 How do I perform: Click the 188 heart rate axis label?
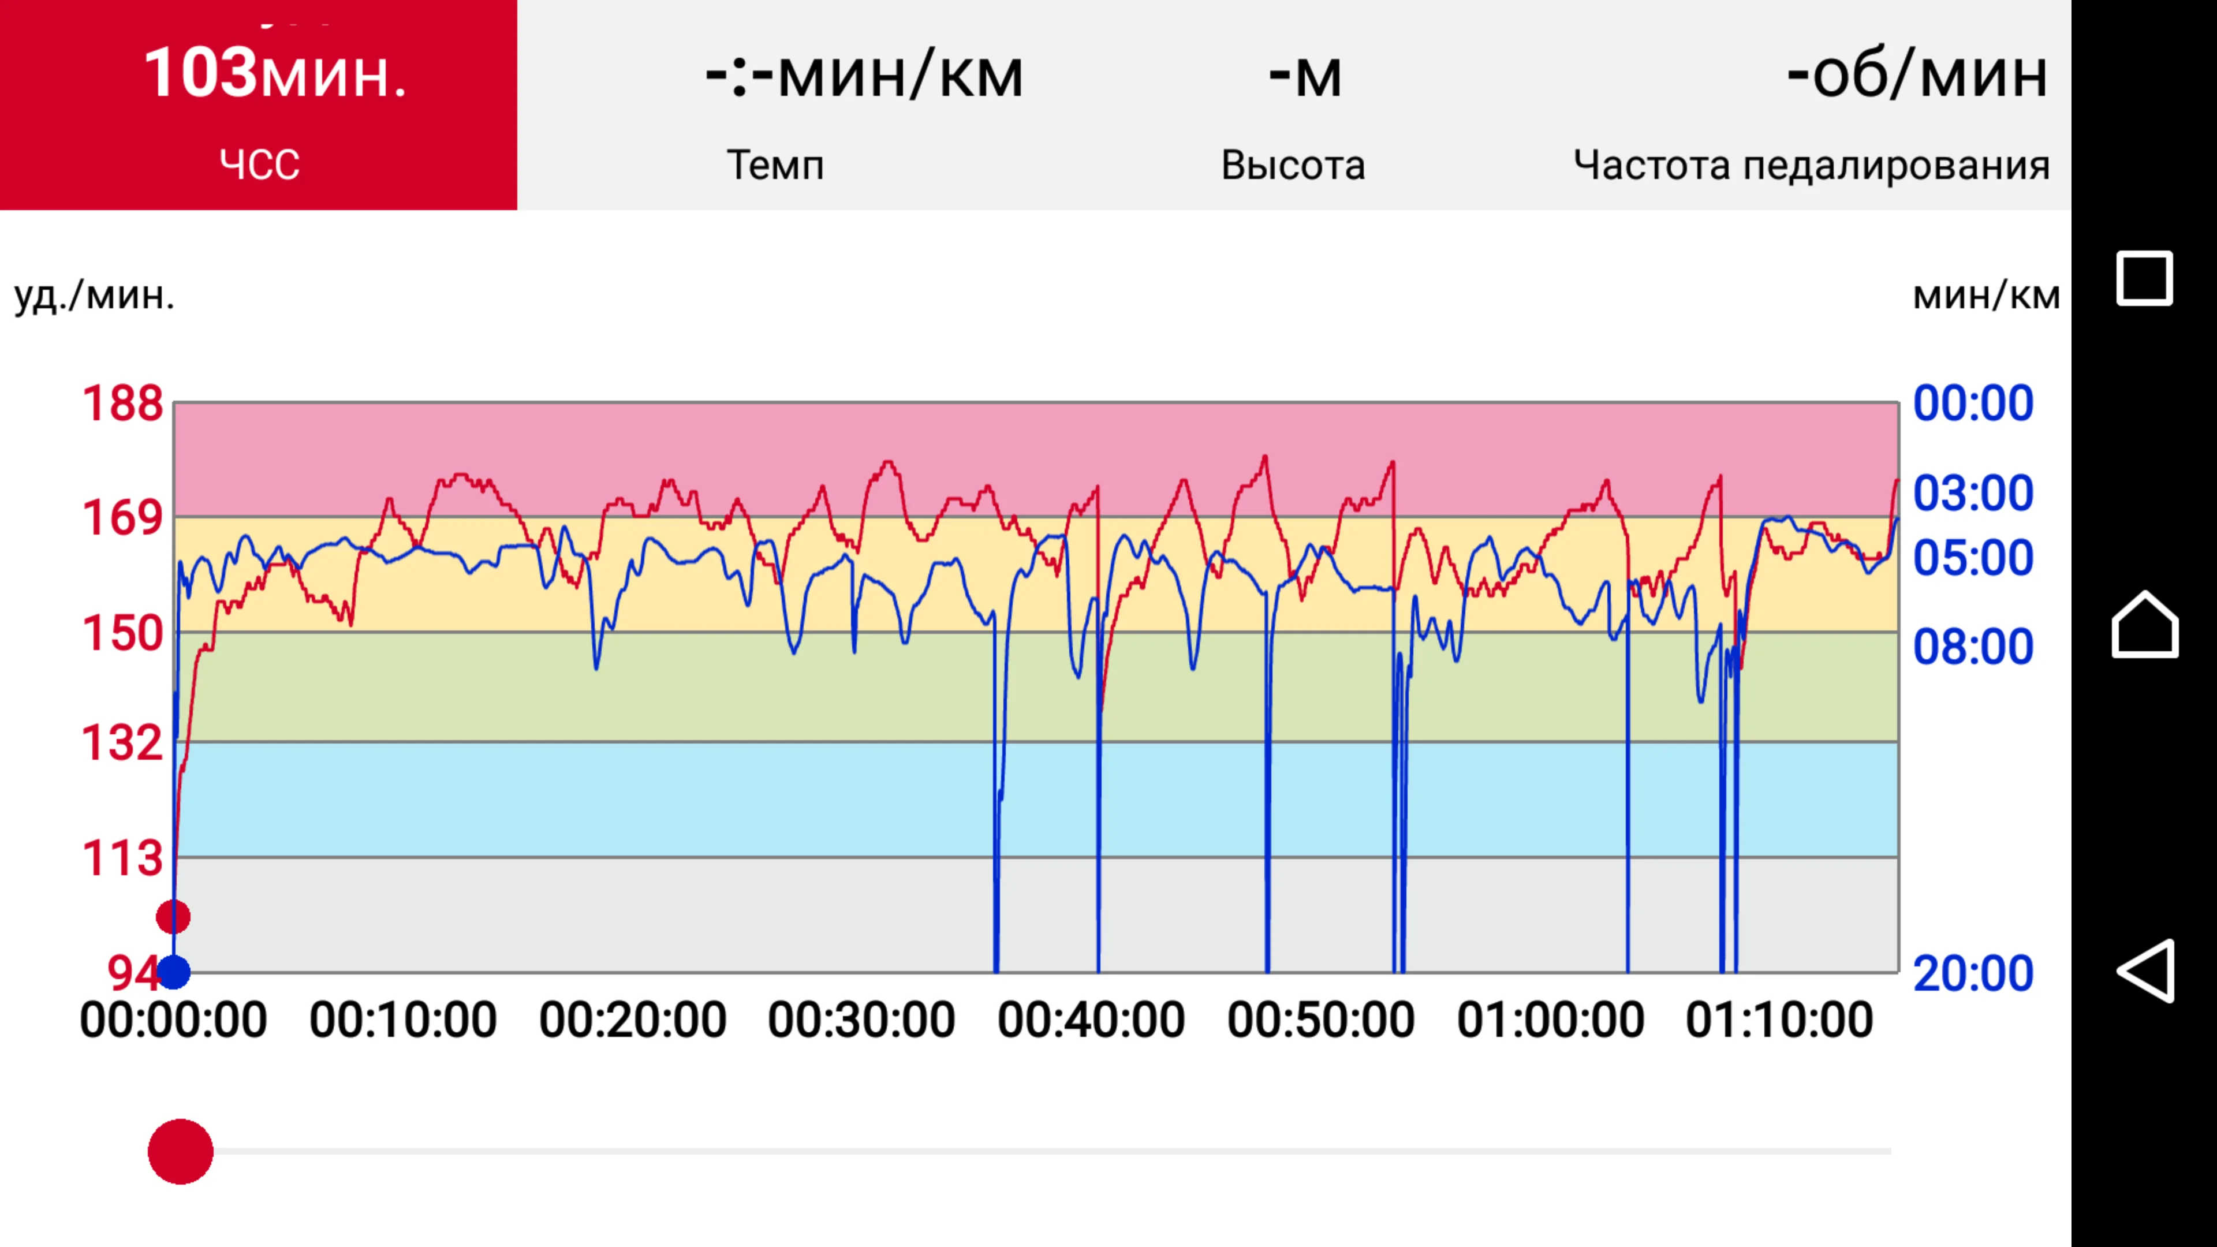pos(122,404)
